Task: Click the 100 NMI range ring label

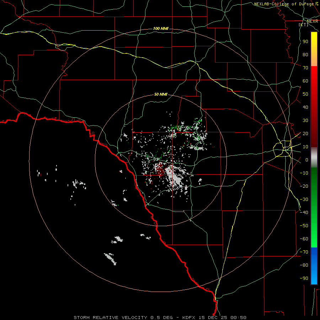Action: [161, 28]
